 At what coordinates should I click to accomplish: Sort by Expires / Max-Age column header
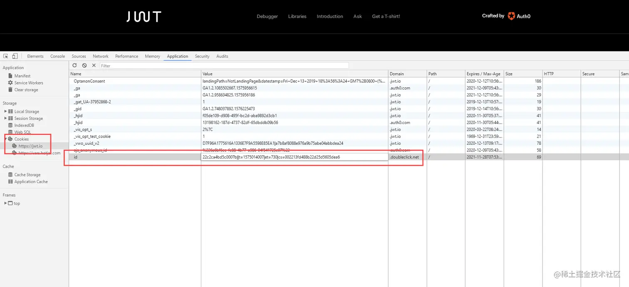pos(485,74)
